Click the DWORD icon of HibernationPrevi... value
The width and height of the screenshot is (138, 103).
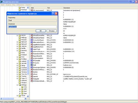point(32,42)
